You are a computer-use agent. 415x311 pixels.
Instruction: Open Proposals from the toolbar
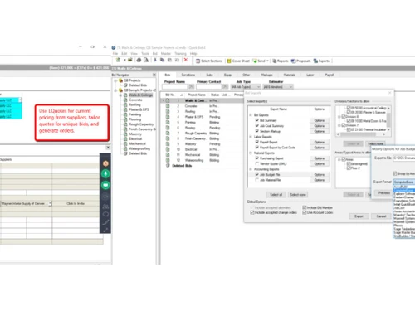pyautogui.click(x=300, y=61)
